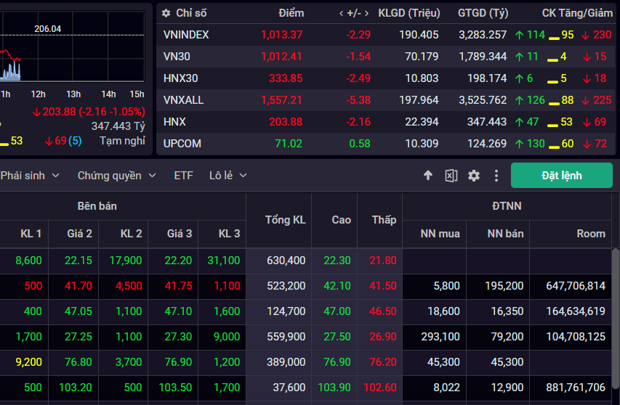Open price board settings gear icon

click(474, 175)
